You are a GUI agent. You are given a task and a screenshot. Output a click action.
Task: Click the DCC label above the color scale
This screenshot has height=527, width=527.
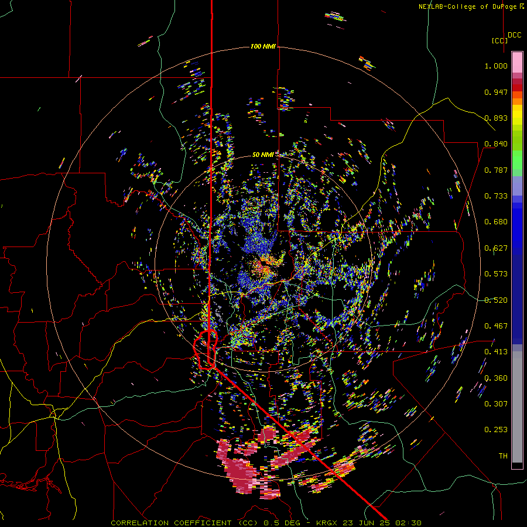pos(514,35)
